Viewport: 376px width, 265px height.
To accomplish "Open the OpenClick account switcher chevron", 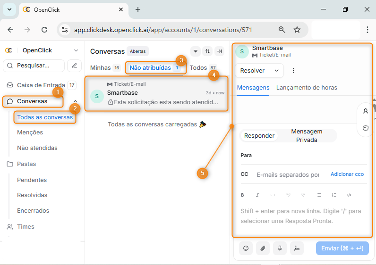I will 76,50.
